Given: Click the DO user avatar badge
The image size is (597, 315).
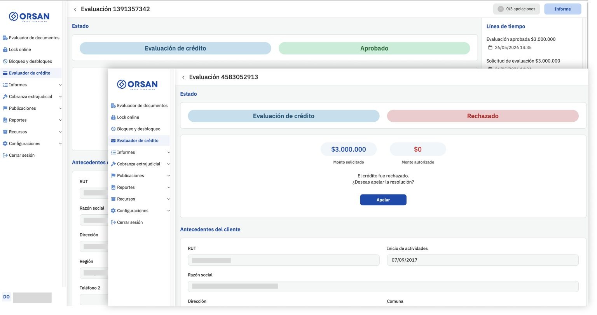Looking at the screenshot, I should pos(7,297).
